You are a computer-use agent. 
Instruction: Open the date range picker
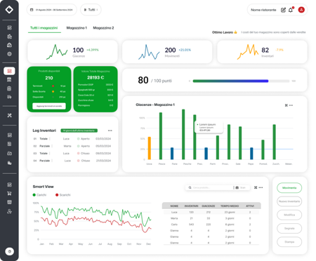click(52, 10)
